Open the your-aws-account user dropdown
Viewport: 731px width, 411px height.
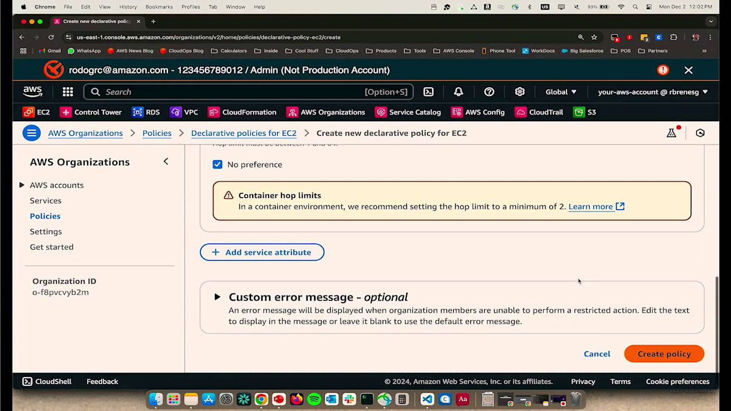[653, 92]
